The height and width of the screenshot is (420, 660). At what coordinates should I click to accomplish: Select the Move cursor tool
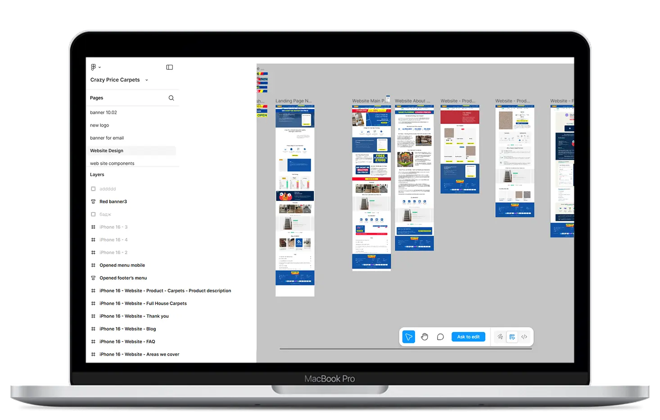point(409,337)
